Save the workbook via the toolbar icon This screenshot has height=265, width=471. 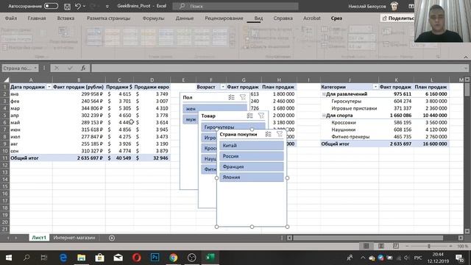(67, 6)
